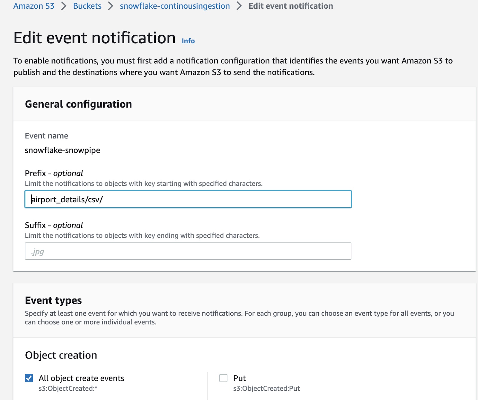This screenshot has height=400, width=478.
Task: Open the snowflake-continousingestion bucket breadcrumb
Action: [x=175, y=6]
